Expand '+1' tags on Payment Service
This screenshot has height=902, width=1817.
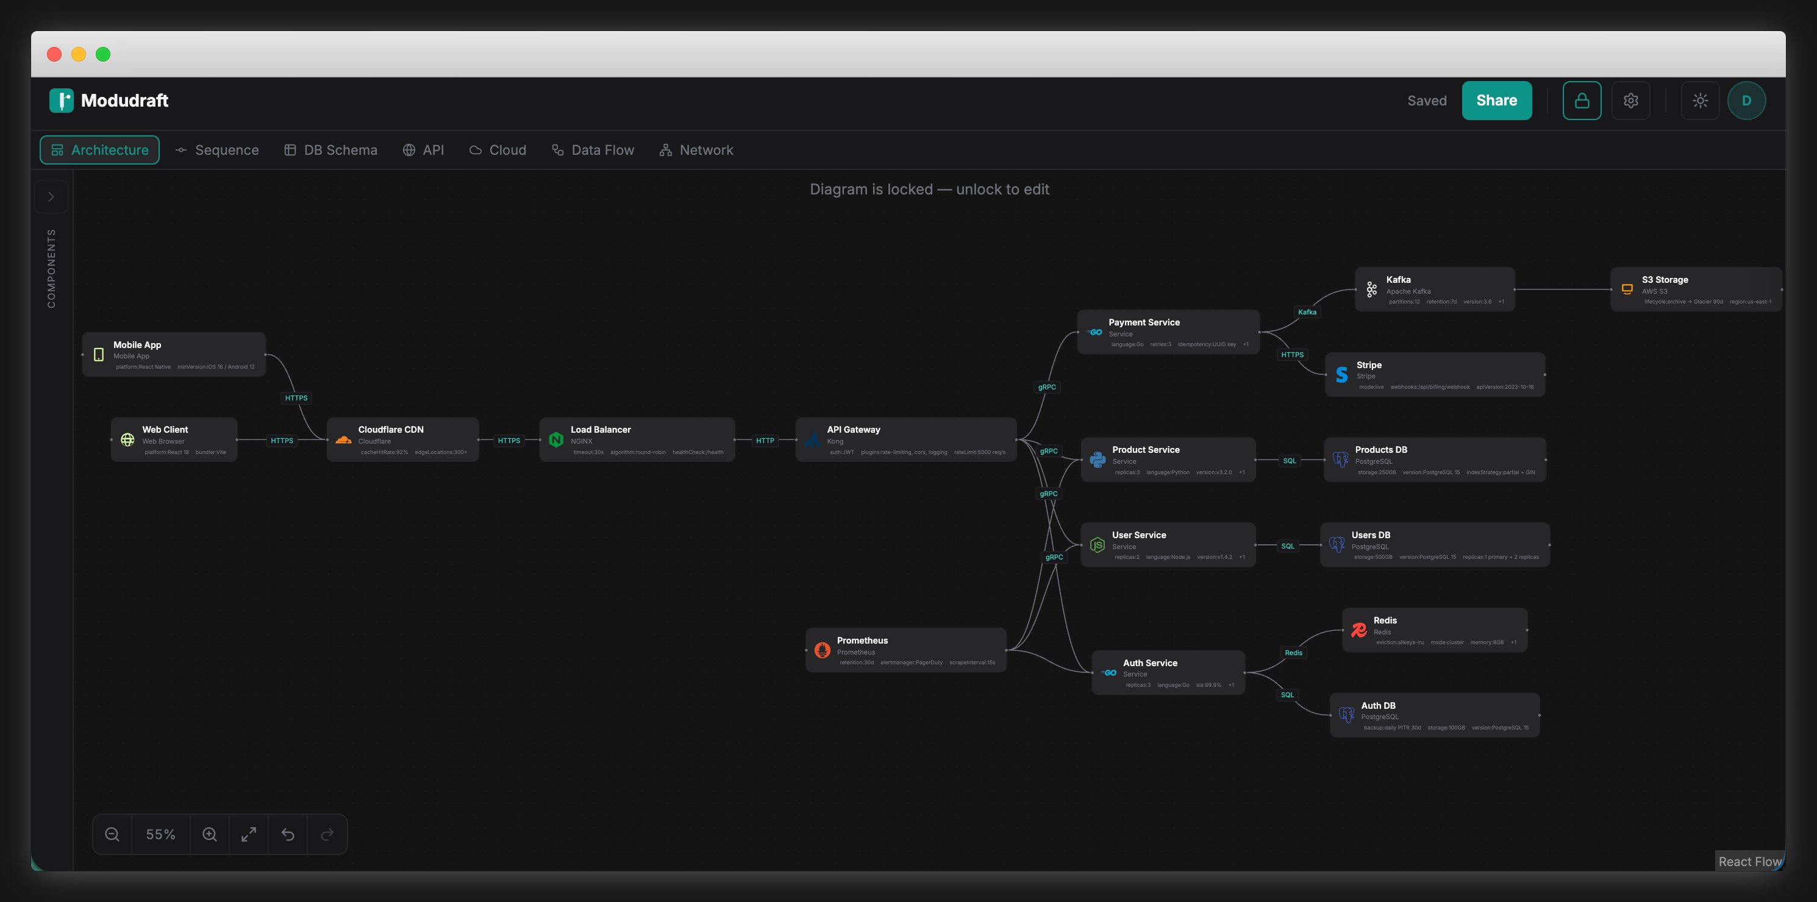(1246, 344)
